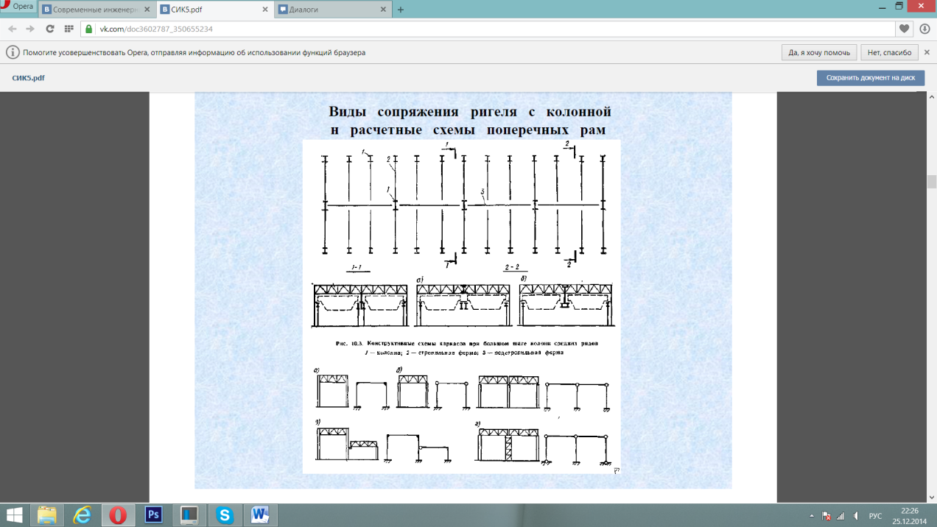
Task: Click the СИК5.pdf document title link
Action: [x=28, y=77]
